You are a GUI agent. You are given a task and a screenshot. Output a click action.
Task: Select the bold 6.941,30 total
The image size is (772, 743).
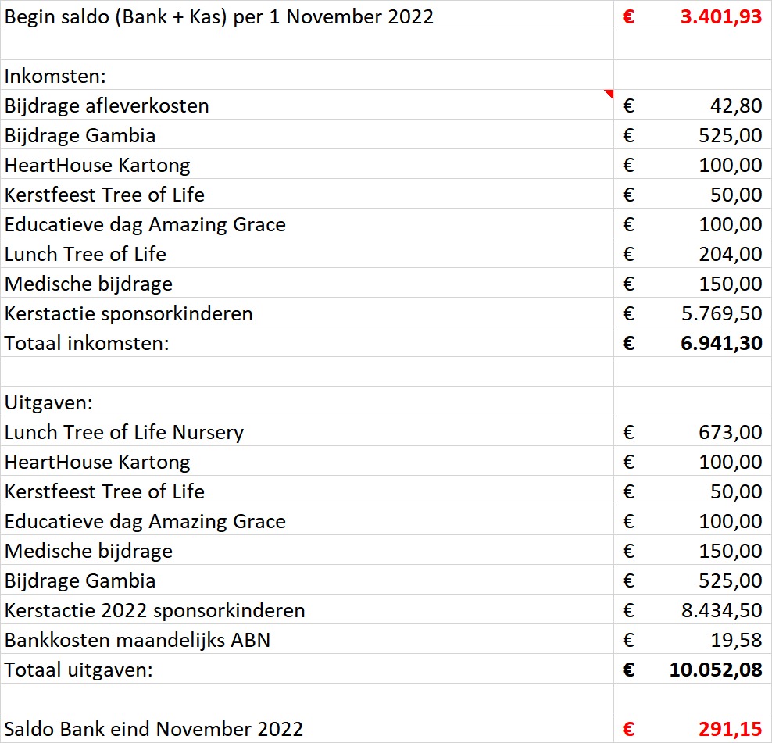click(721, 343)
